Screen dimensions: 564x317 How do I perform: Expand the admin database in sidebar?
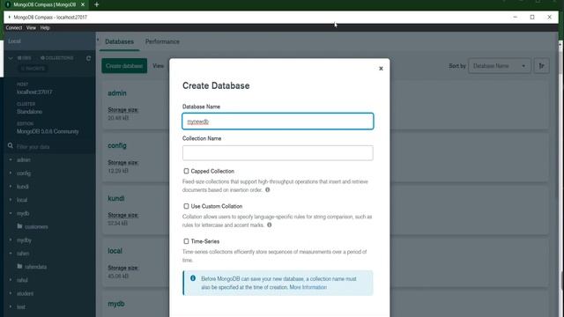click(x=11, y=159)
